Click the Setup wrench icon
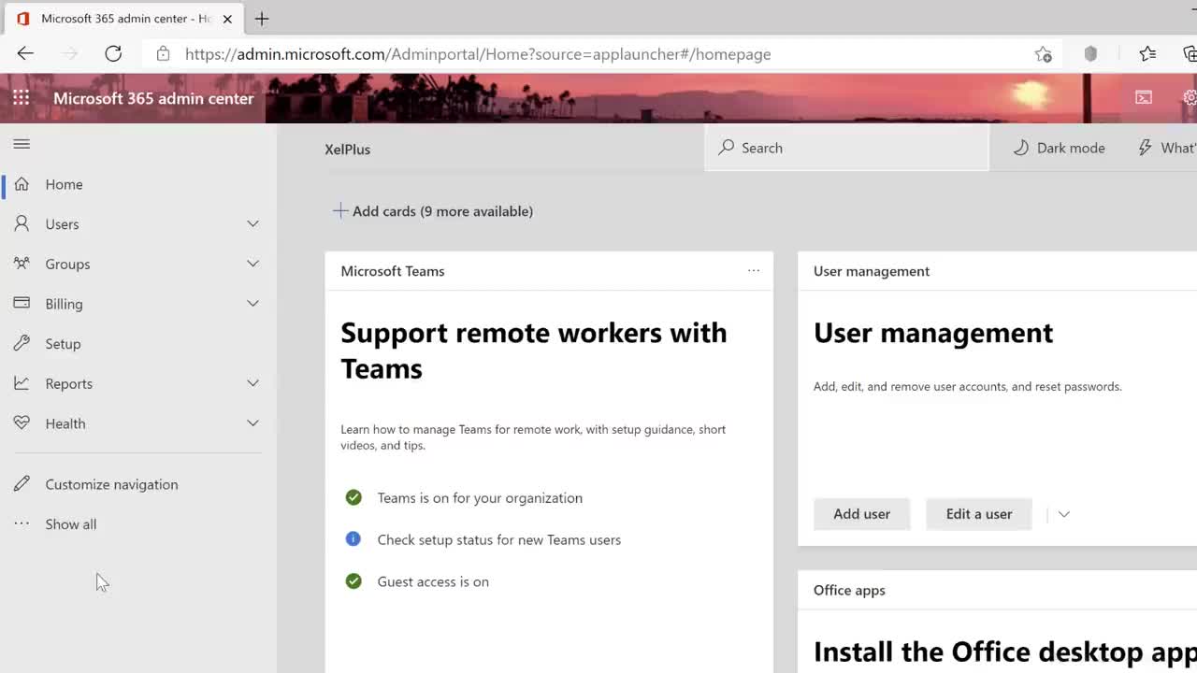The image size is (1197, 673). [22, 344]
